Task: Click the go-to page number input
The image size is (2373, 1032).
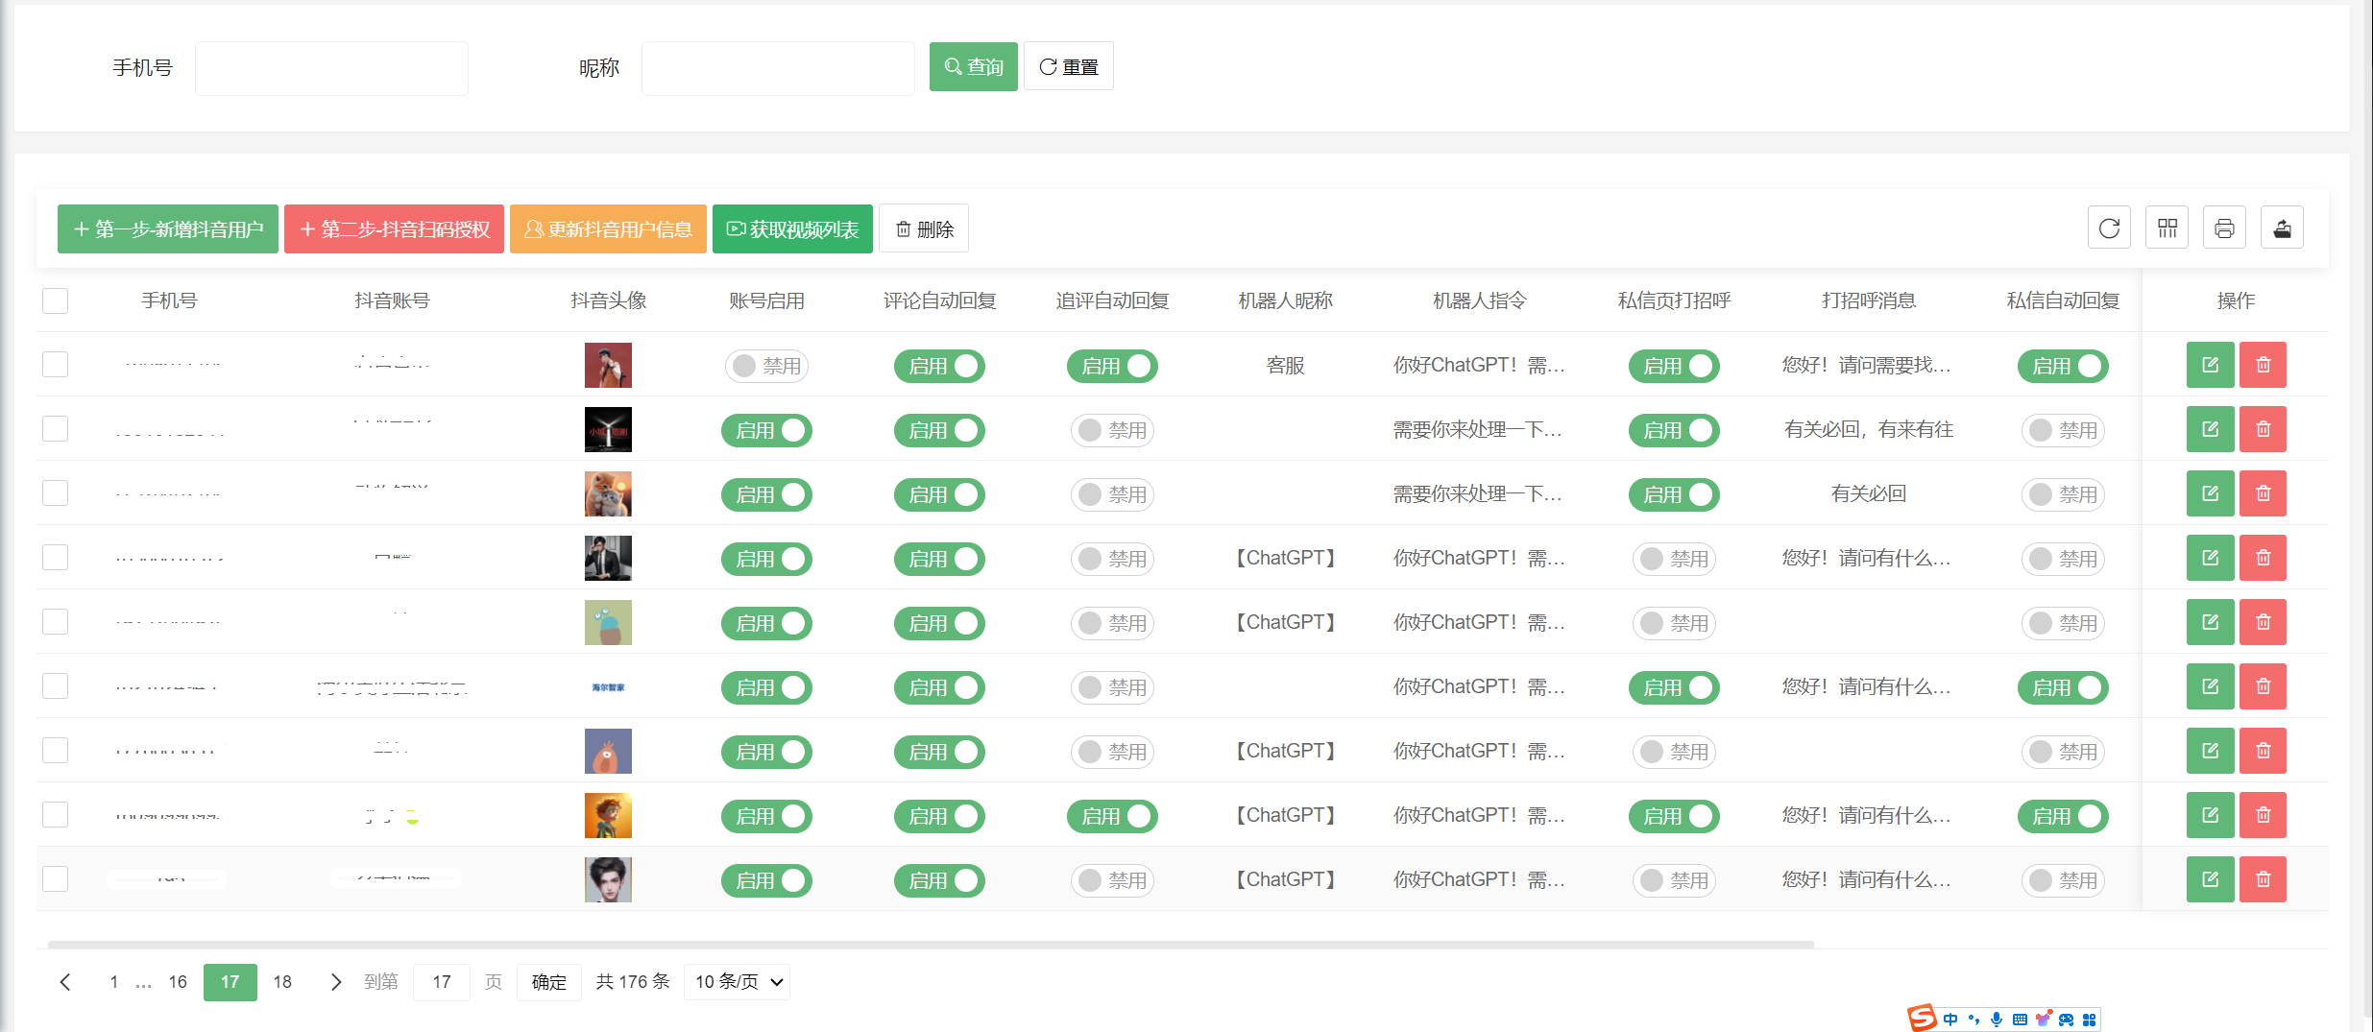Action: click(442, 982)
